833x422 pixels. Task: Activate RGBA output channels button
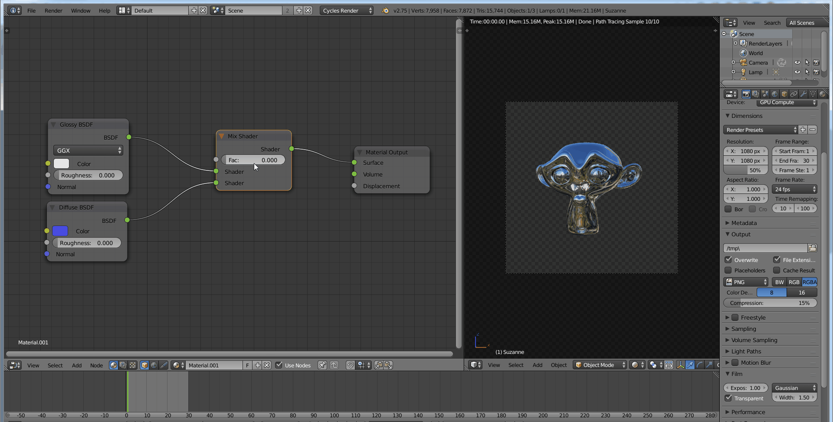coord(810,282)
